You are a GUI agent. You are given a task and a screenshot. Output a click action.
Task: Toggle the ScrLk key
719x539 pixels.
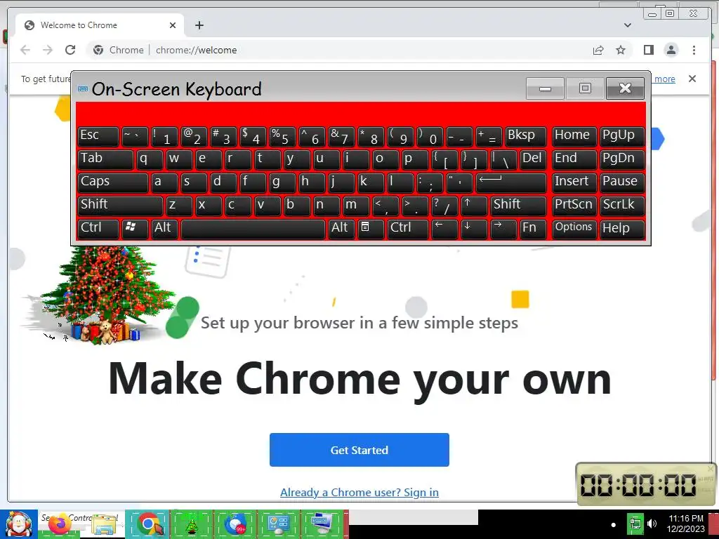tap(622, 206)
